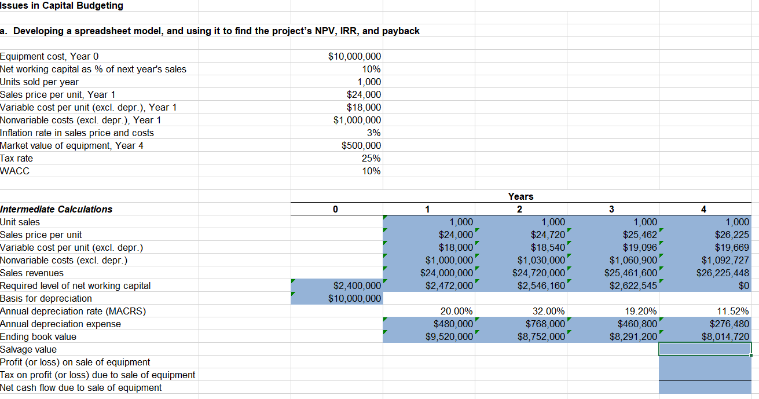Viewport: 759px width, 399px height.
Task: Click the Salvage value empty cell
Action: [704, 349]
